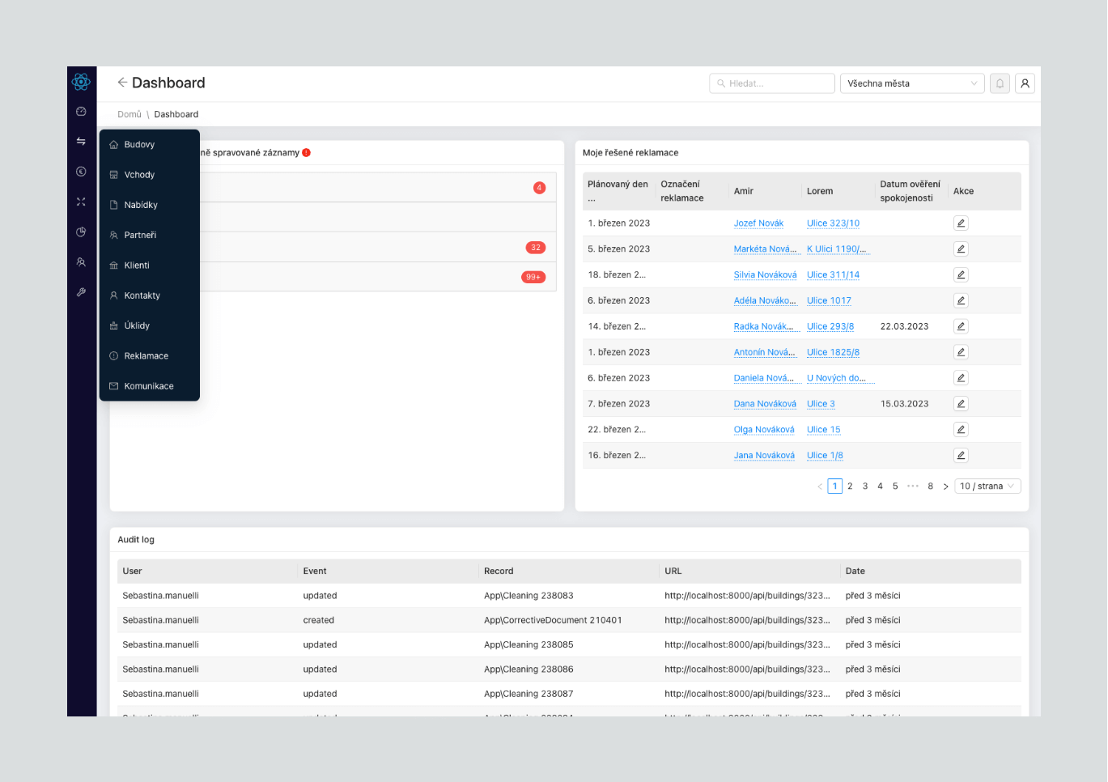Click edit icon in Silvia Nováková row
The height and width of the screenshot is (782, 1108).
tap(961, 275)
